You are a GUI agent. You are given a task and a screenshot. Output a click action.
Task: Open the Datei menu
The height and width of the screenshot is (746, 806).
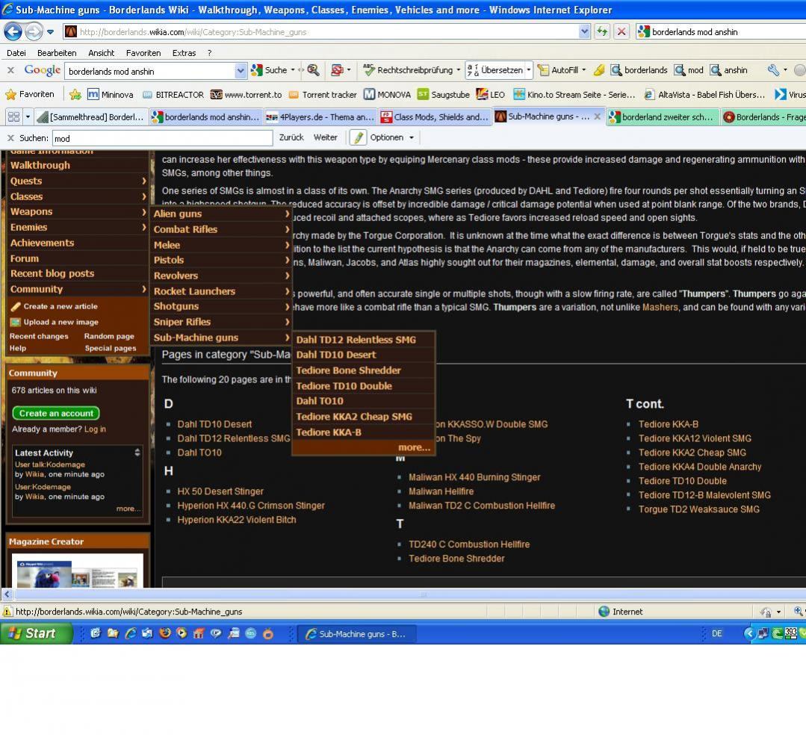click(16, 53)
